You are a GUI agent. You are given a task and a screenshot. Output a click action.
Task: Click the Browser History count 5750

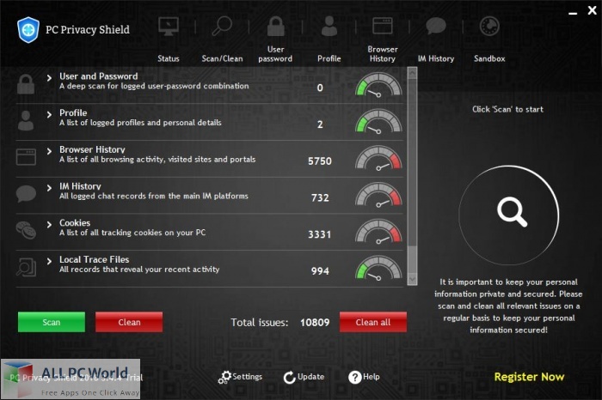[320, 161]
